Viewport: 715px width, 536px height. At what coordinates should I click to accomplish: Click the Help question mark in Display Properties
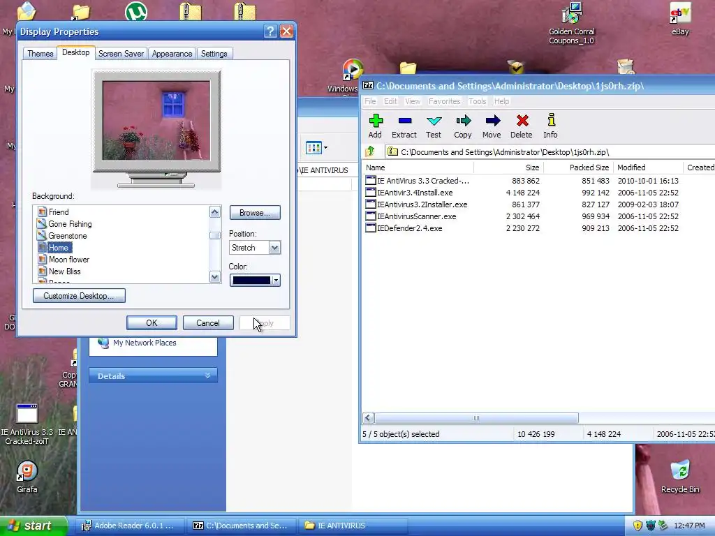point(270,31)
